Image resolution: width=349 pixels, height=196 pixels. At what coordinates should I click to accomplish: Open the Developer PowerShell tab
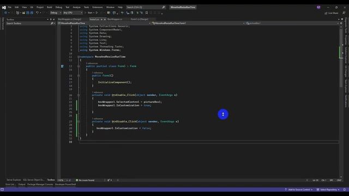(x=65, y=185)
